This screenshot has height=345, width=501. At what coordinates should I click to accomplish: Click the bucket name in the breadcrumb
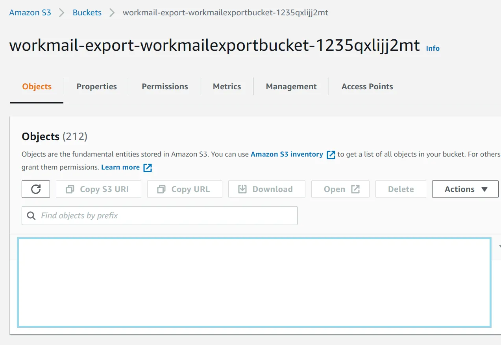pyautogui.click(x=226, y=13)
